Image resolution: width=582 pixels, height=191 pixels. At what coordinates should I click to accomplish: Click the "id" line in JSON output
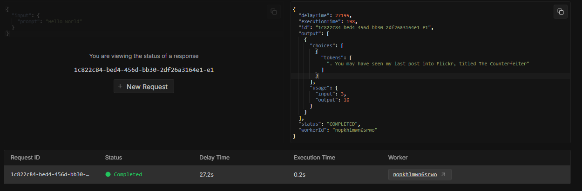pyautogui.click(x=366, y=27)
